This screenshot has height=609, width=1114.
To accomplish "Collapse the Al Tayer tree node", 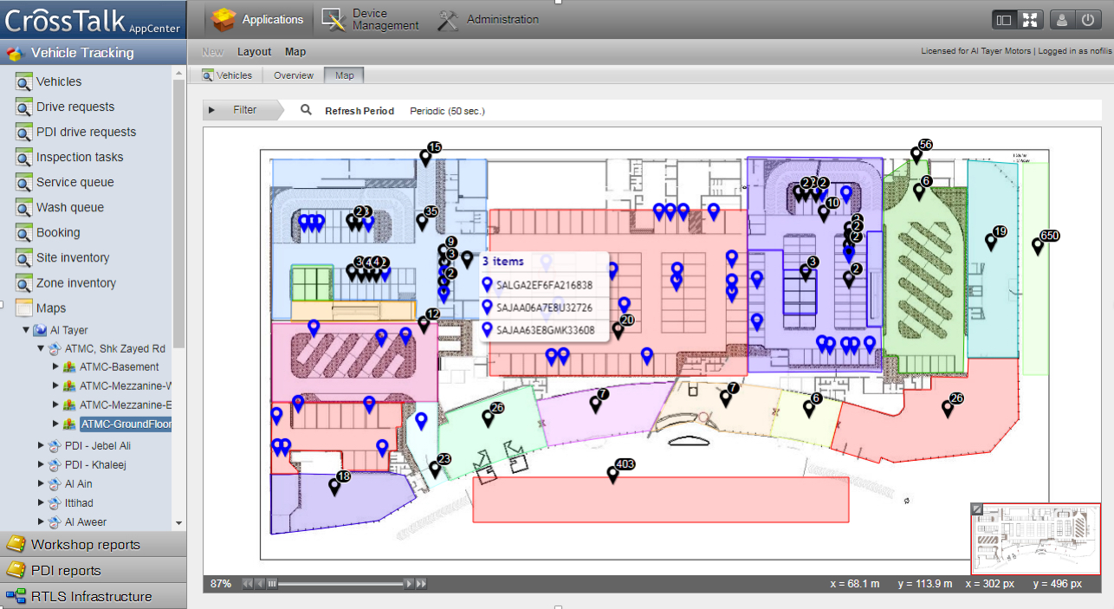I will coord(26,330).
